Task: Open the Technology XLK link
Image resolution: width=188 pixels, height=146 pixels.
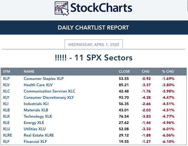Action: point(38,116)
